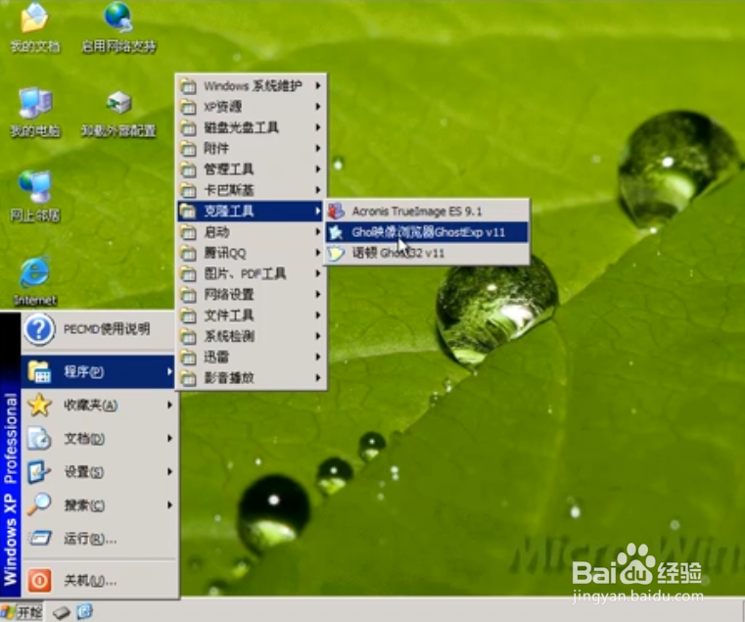
Task: Click the 程序 folder icon in Start menu
Action: (x=39, y=371)
